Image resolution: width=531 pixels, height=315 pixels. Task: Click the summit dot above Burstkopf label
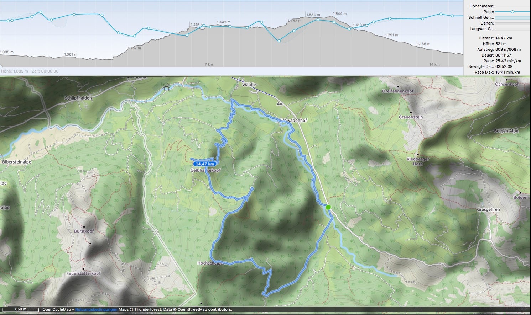(84, 226)
